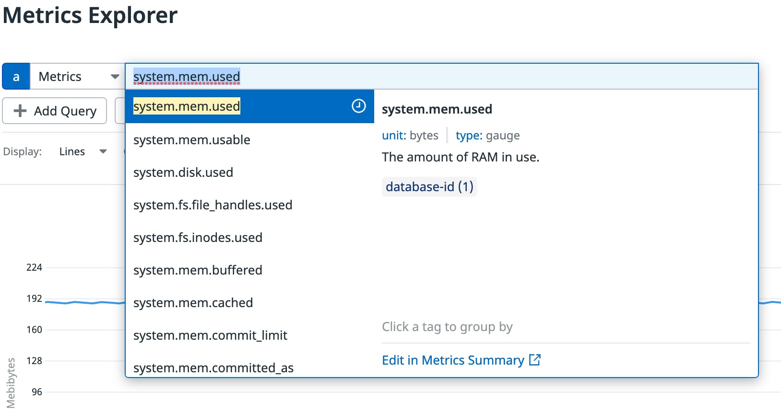Click the query label 'a' badge

[16, 77]
